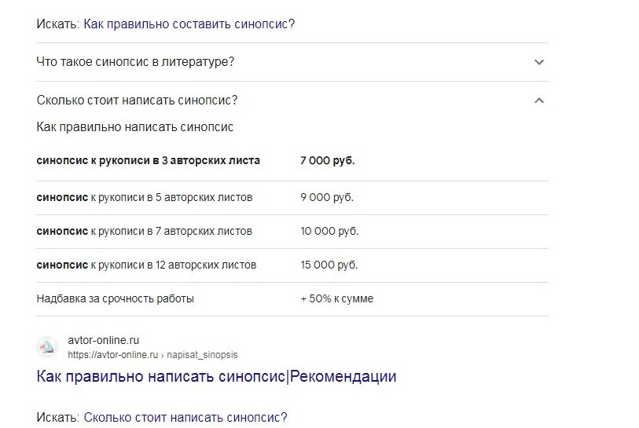Expand 'Что такое синопсис в литературе?' chevron
Image resolution: width=639 pixels, height=428 pixels.
[x=538, y=62]
